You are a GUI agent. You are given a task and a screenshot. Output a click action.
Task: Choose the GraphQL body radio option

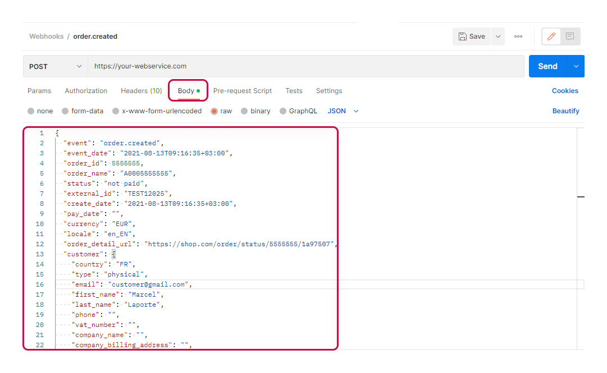pos(283,111)
